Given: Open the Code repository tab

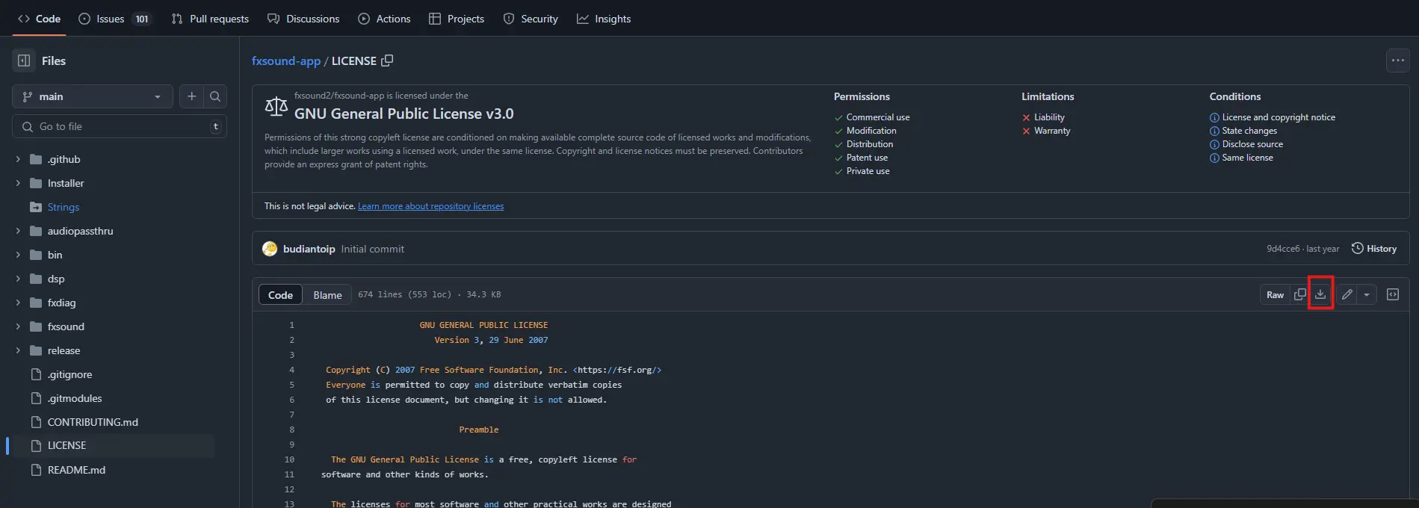Looking at the screenshot, I should click(39, 19).
